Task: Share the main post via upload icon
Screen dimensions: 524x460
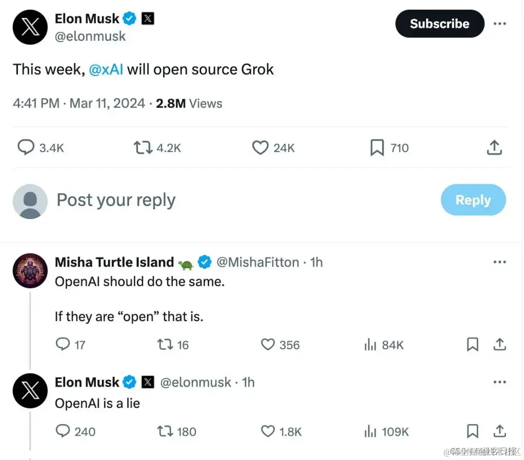Action: [x=494, y=148]
